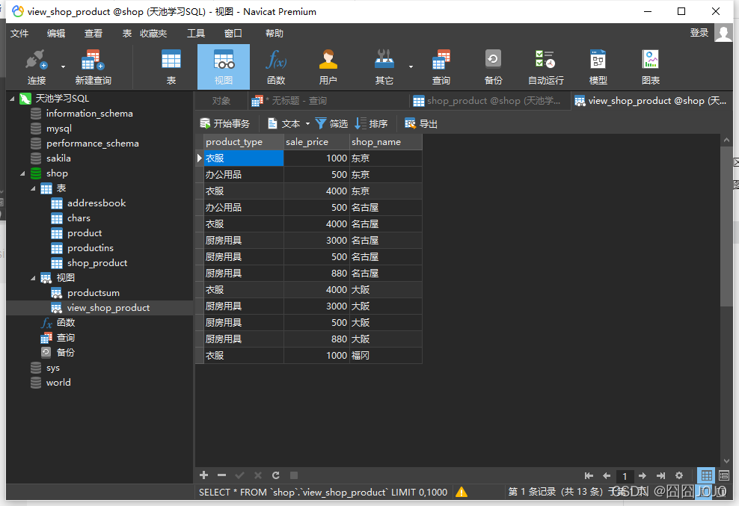The height and width of the screenshot is (506, 739).
Task: Click the product_type column header
Action: tap(244, 142)
